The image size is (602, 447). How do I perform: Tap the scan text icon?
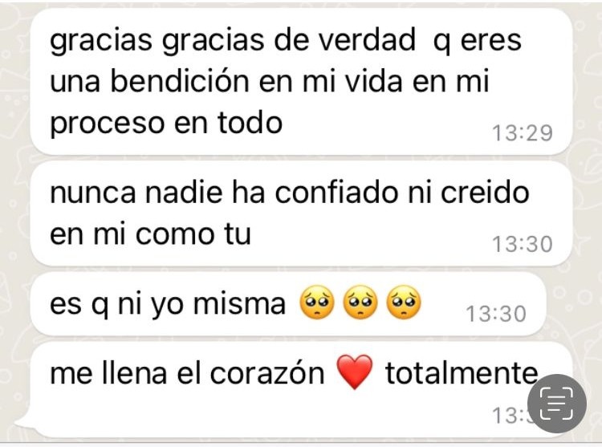[557, 404]
